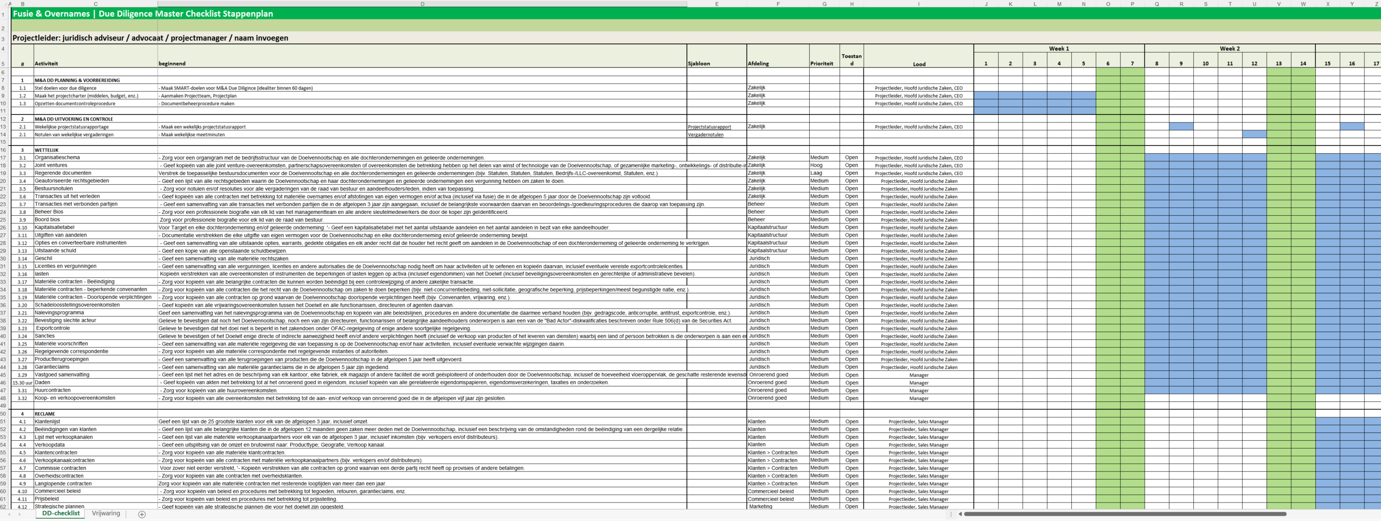Image resolution: width=1381 pixels, height=521 pixels.
Task: Select section heading M&A DD UITVOERING EN CONTROLE
Action: [x=95, y=119]
